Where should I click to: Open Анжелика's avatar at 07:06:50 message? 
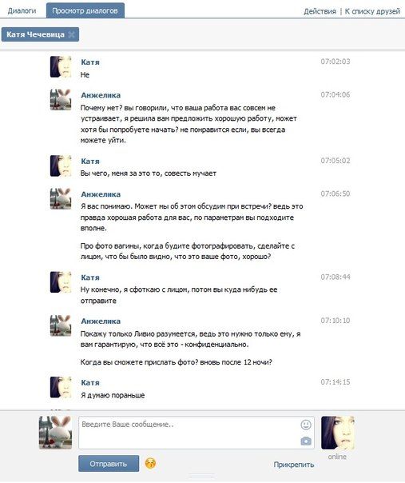[x=61, y=199]
